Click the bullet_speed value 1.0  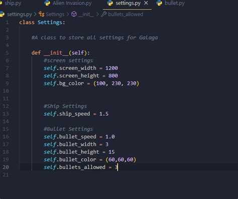(x=110, y=137)
